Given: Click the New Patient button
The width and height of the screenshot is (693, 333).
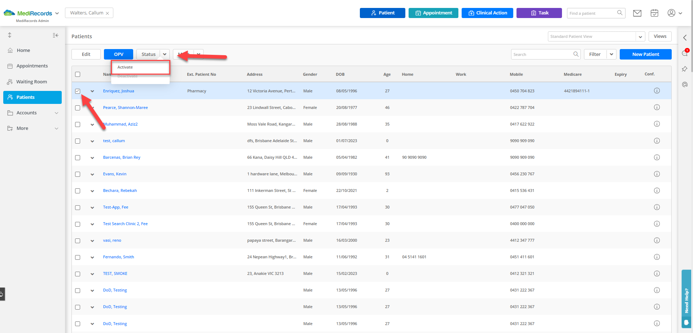Looking at the screenshot, I should point(646,54).
